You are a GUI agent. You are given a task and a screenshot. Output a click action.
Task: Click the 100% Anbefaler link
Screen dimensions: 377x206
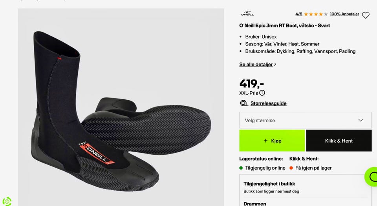point(344,14)
